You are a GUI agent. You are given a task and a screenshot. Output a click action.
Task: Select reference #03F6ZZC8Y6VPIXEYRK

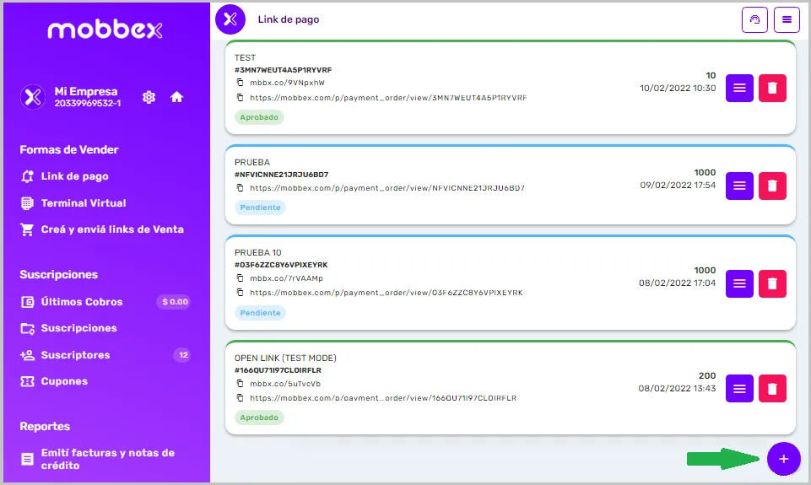(281, 265)
